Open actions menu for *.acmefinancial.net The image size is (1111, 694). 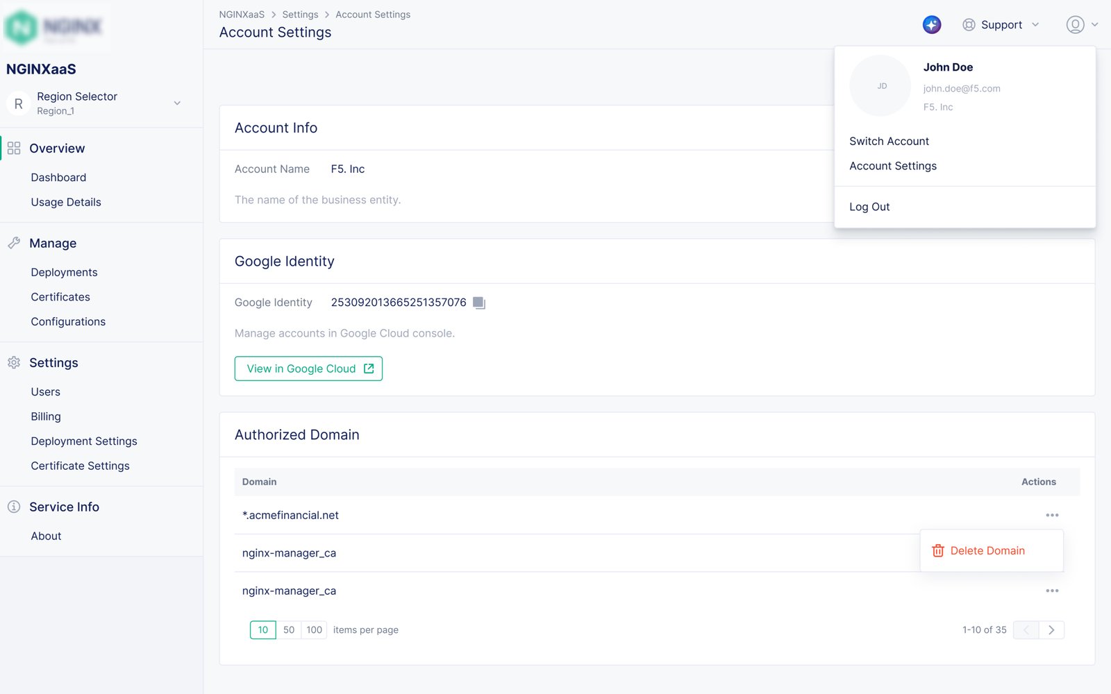(x=1051, y=515)
